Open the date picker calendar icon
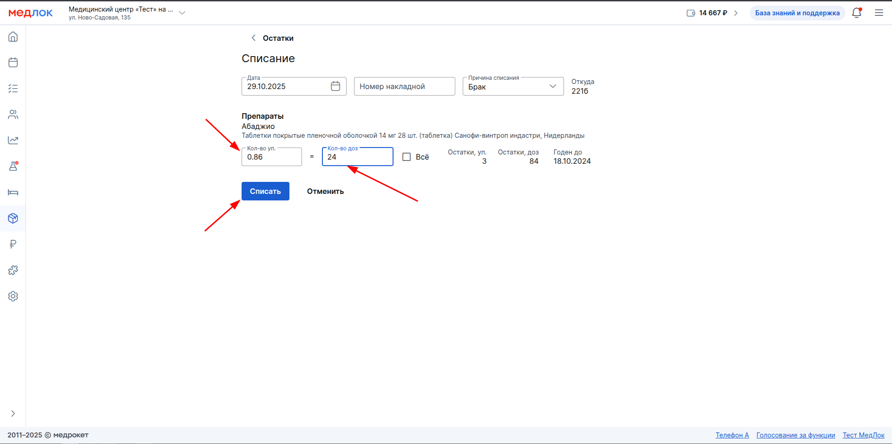 335,86
